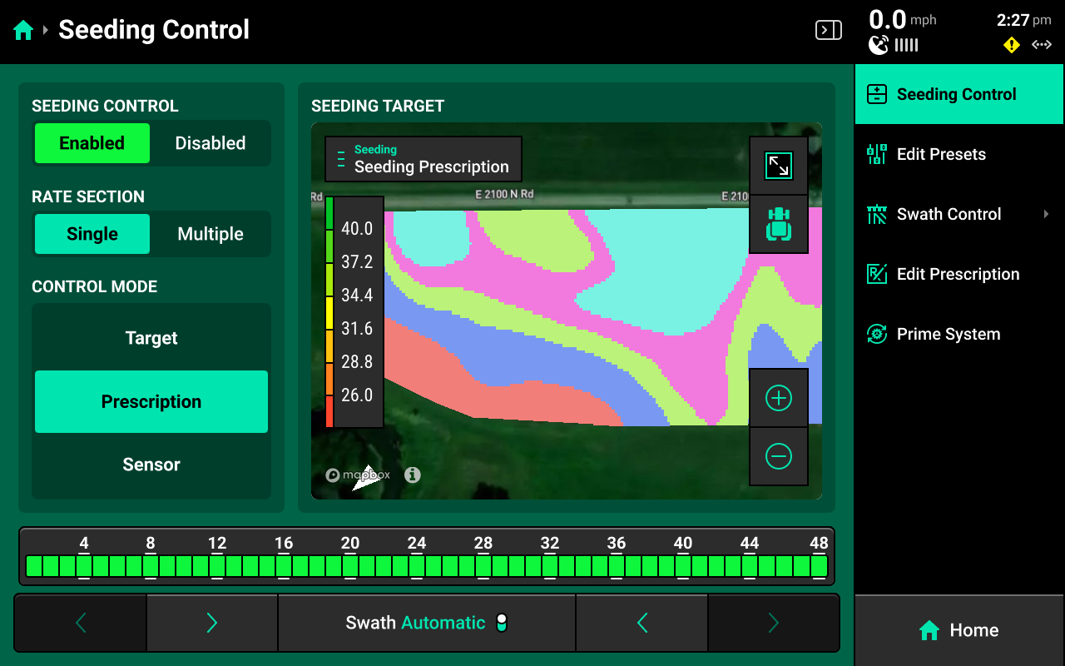The height and width of the screenshot is (666, 1065).
Task: Collapse the side panel using top bar icon
Action: (x=828, y=31)
